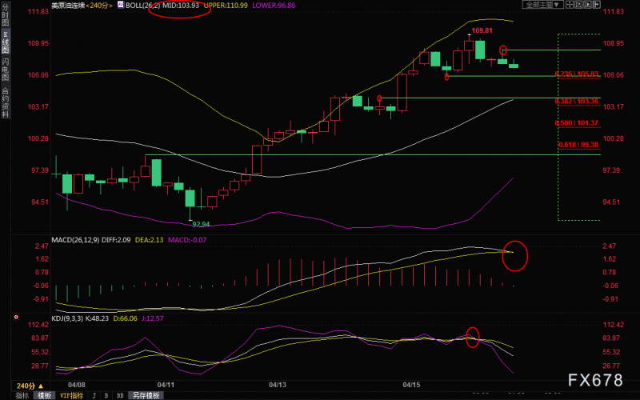
Task: Click the J template button
Action: click(x=94, y=395)
